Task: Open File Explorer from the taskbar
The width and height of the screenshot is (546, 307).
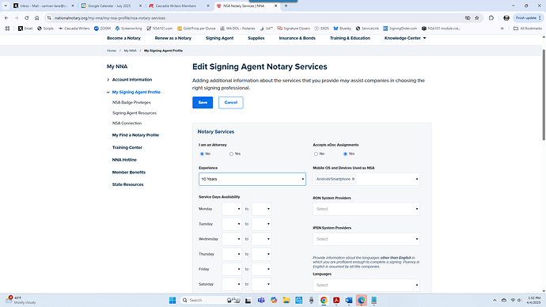Action: [286, 300]
